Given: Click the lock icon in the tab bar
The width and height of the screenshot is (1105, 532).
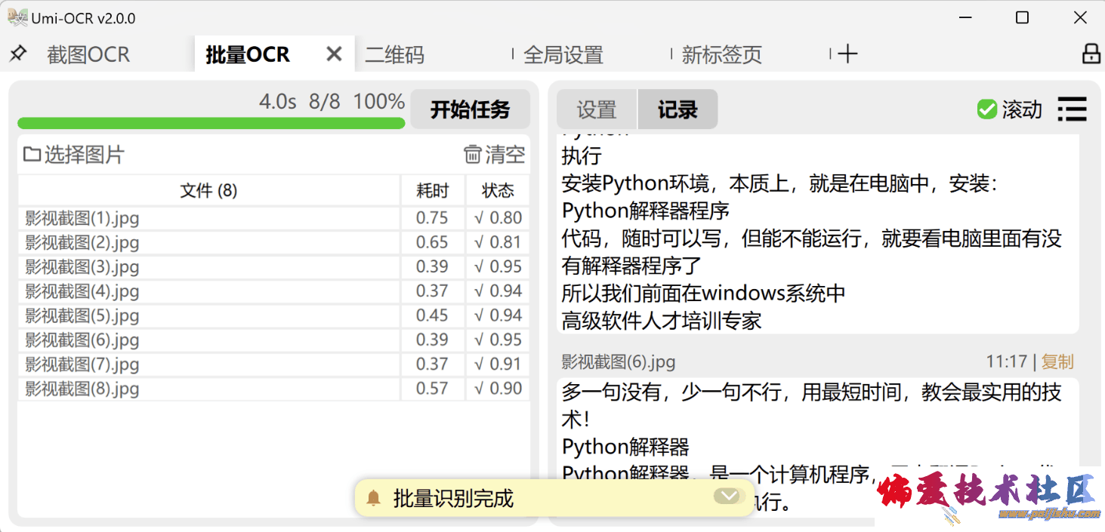Looking at the screenshot, I should click(x=1091, y=54).
